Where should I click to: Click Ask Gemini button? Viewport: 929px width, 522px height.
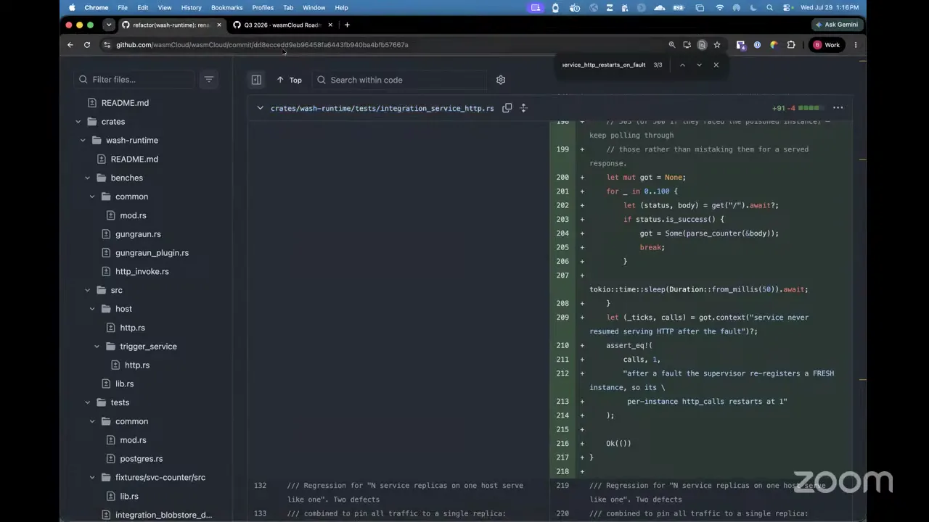point(836,25)
